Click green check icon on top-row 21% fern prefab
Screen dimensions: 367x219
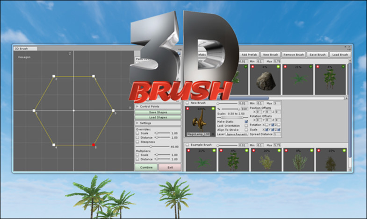(310, 67)
